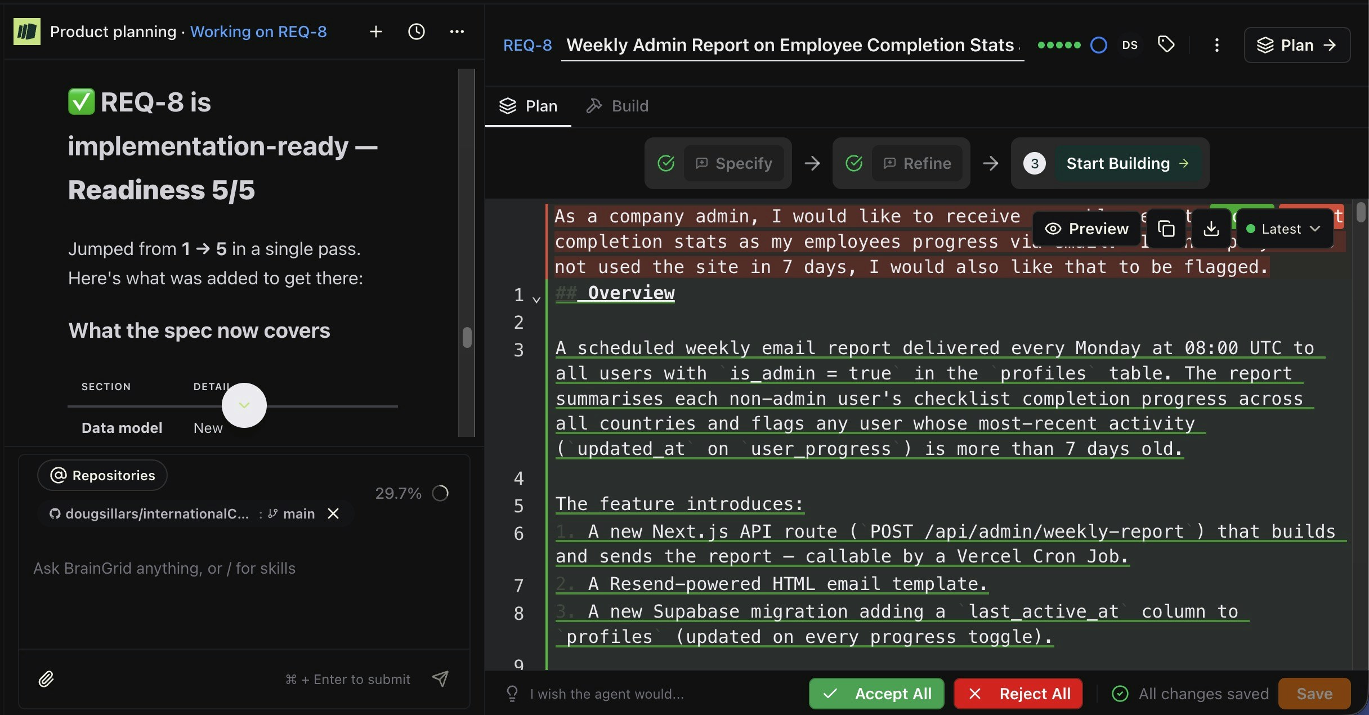Click the tag icon in header
The width and height of the screenshot is (1369, 715).
[x=1166, y=44]
